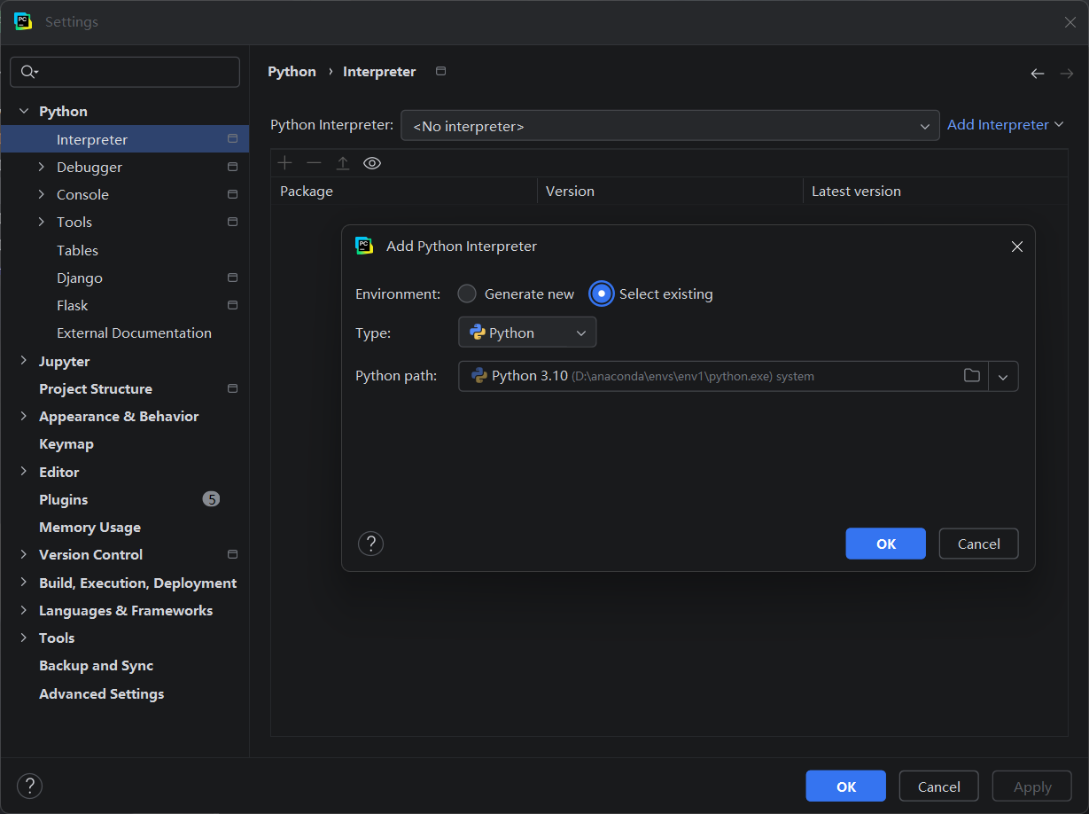The width and height of the screenshot is (1089, 814).
Task: Click project icon beside Console row
Action: pyautogui.click(x=232, y=194)
